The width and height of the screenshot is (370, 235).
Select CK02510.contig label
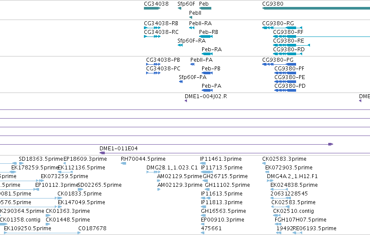point(293,212)
